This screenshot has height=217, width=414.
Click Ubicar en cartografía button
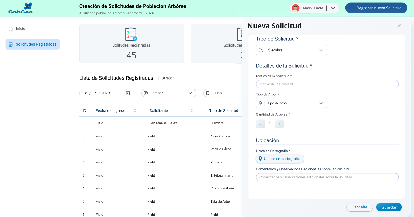point(280,159)
